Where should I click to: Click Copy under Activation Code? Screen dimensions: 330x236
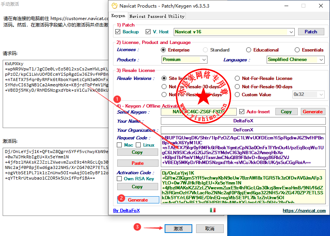point(137,187)
